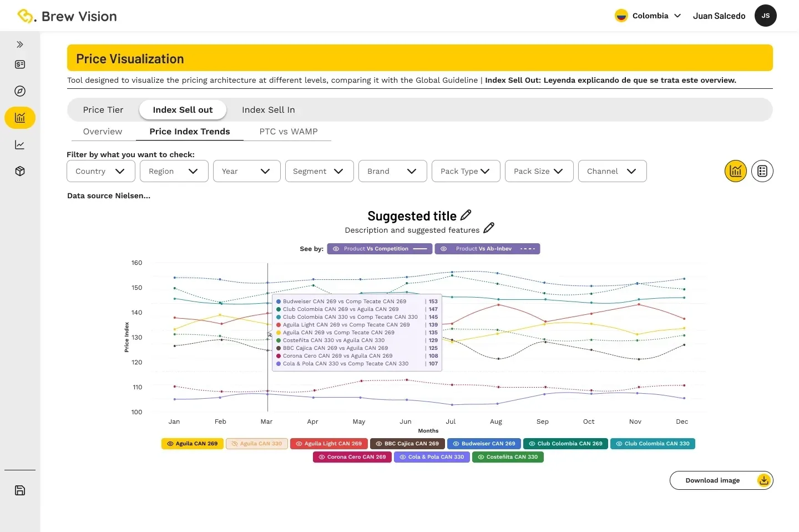Open the news card icon in sidebar
Viewport: 799px width, 532px height.
[20, 64]
